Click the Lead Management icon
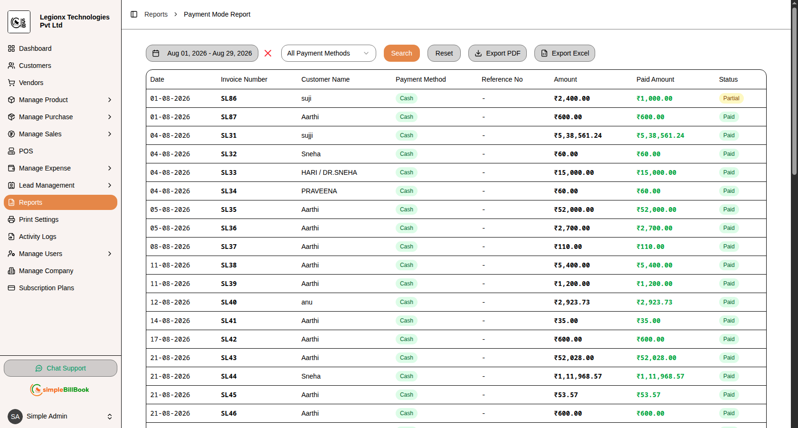The image size is (798, 428). (x=11, y=185)
